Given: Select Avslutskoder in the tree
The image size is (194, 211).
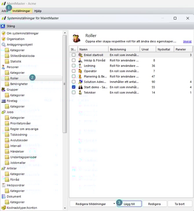Looking at the screenshot, I should (19, 140).
